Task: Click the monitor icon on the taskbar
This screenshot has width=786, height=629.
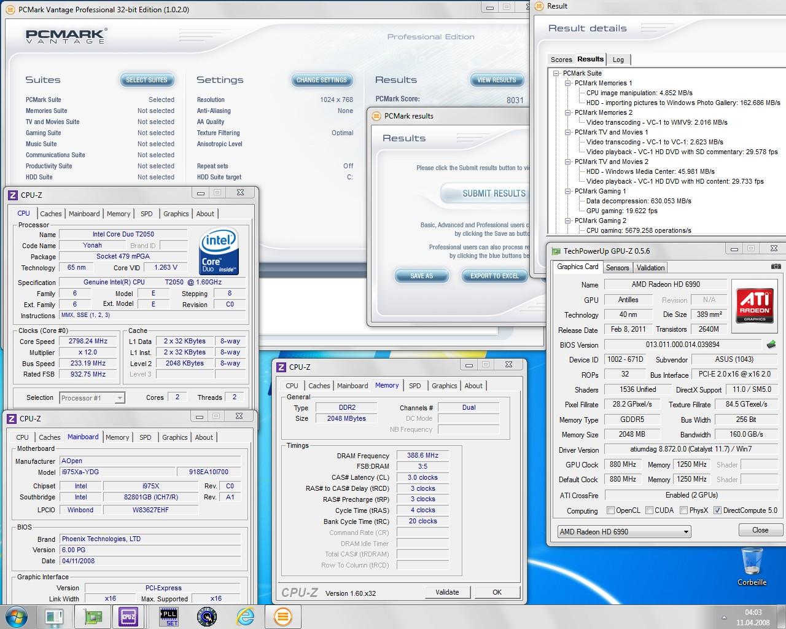Action: (x=54, y=617)
